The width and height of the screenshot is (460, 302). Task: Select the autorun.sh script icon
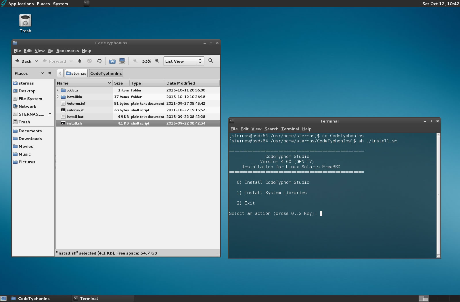pyautogui.click(x=63, y=110)
